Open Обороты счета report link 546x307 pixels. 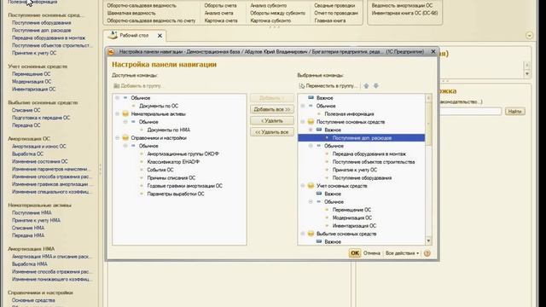(220, 6)
